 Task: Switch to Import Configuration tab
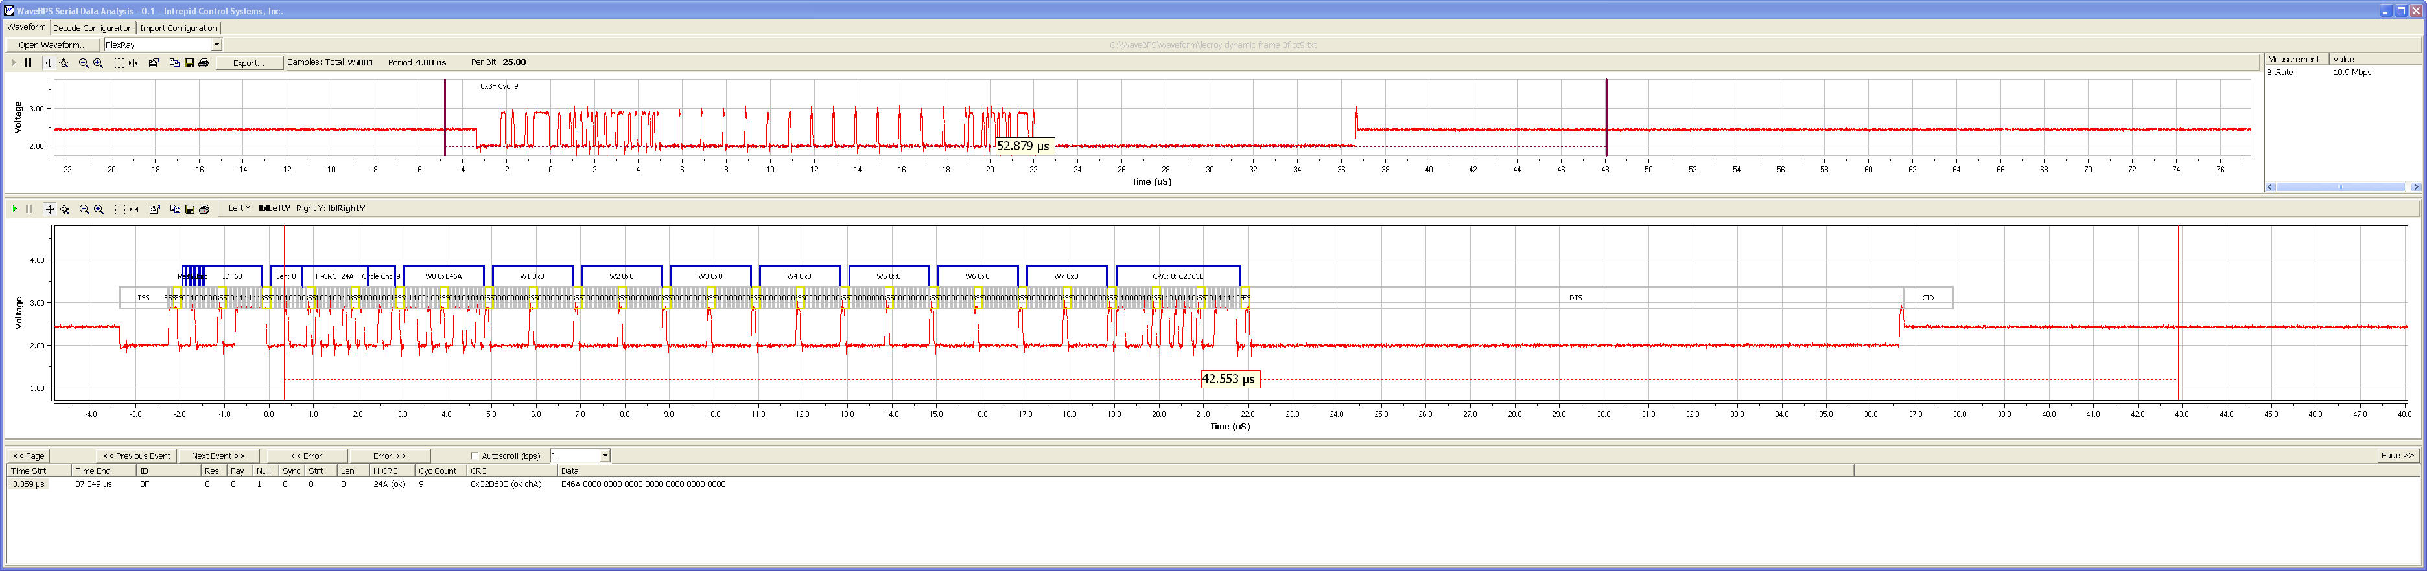(178, 28)
